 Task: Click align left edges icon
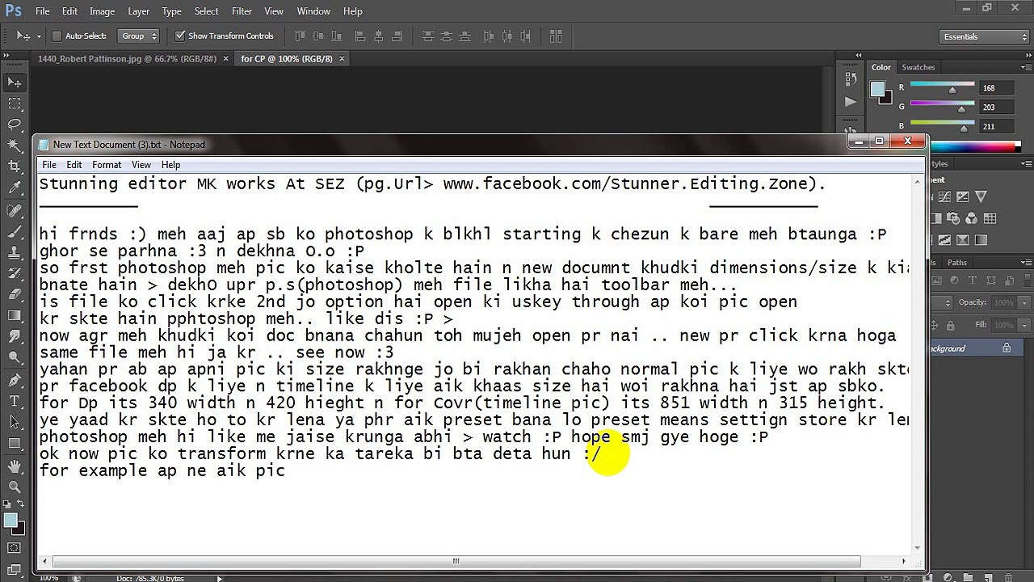click(359, 36)
